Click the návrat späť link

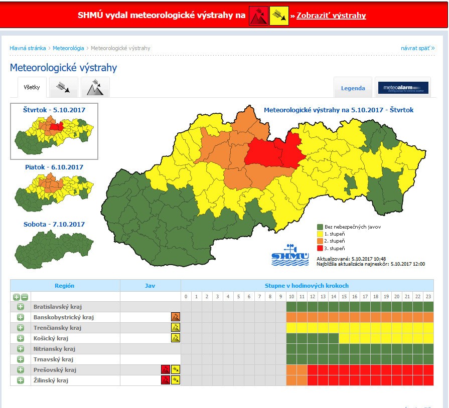pos(417,48)
